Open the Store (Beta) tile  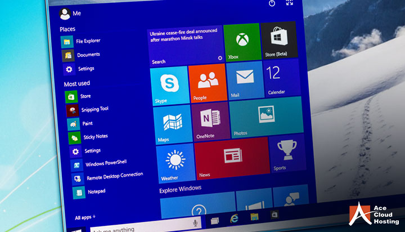[x=279, y=41]
